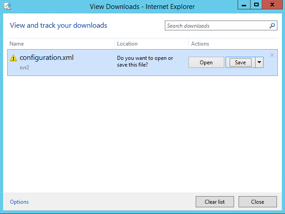Clear the downloads list
The height and width of the screenshot is (214, 285).
[215, 201]
